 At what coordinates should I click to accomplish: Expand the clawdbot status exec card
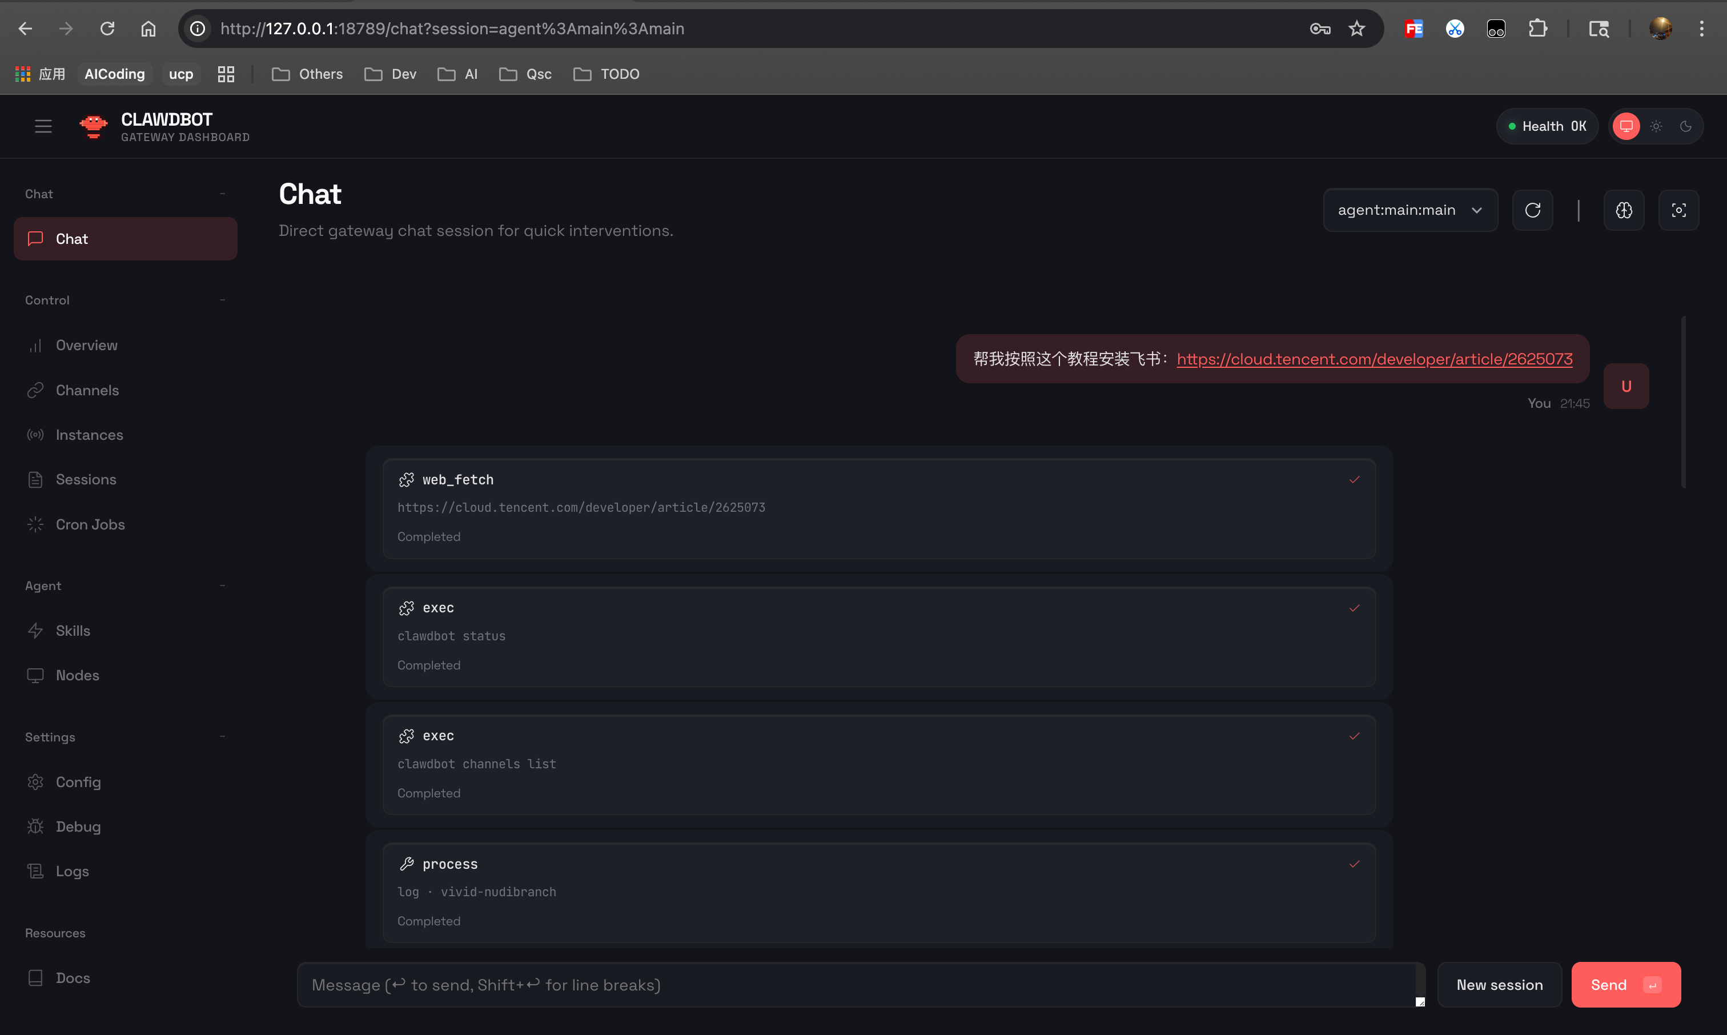point(879,637)
